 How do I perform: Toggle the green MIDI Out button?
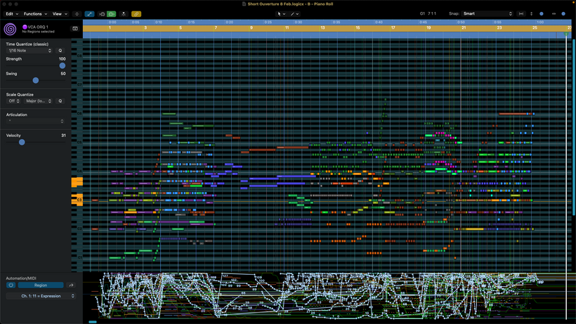112,13
